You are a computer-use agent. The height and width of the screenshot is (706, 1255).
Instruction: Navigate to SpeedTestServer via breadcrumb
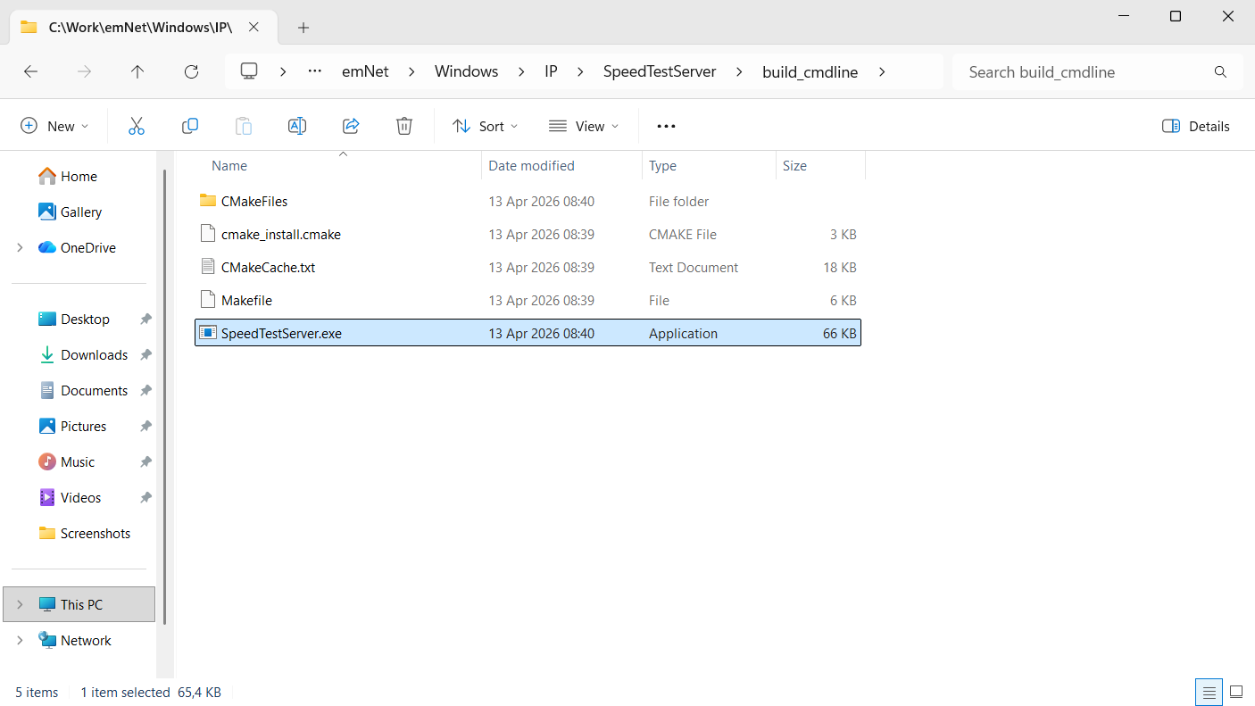point(660,71)
